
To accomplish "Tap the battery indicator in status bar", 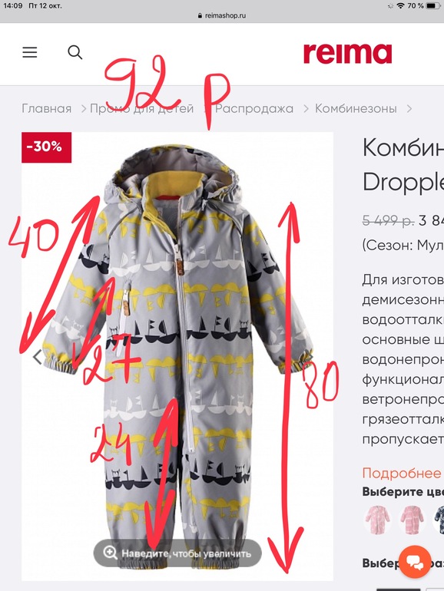I will (433, 5).
